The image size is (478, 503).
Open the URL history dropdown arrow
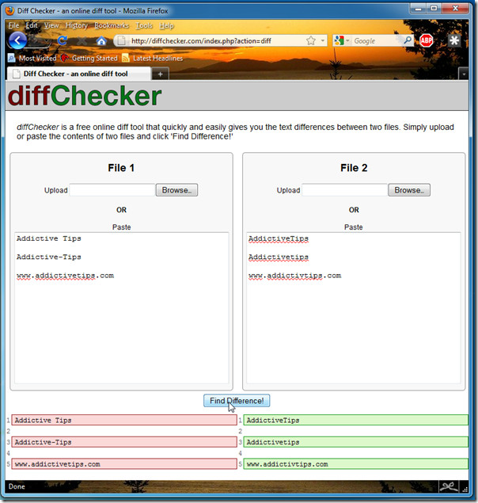tap(323, 40)
